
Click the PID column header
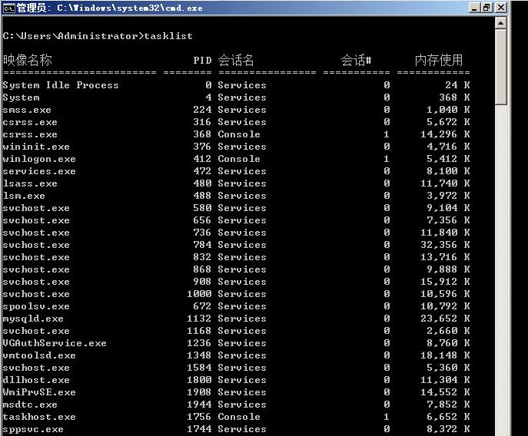(x=202, y=60)
